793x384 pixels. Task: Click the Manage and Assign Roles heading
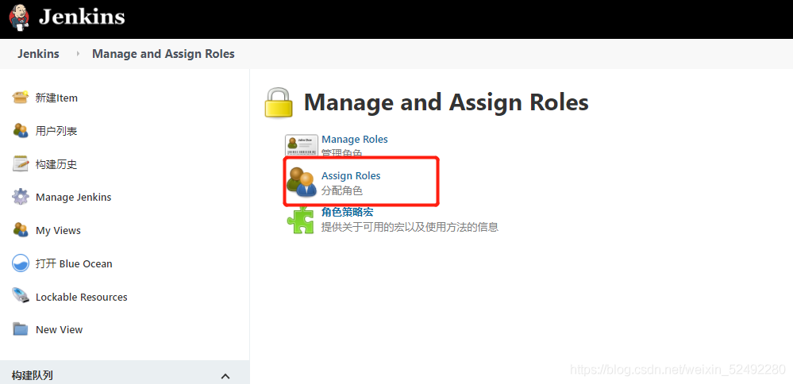(x=446, y=102)
